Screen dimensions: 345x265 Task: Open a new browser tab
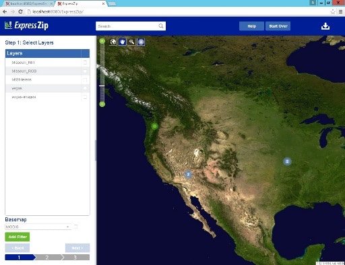pos(112,3)
